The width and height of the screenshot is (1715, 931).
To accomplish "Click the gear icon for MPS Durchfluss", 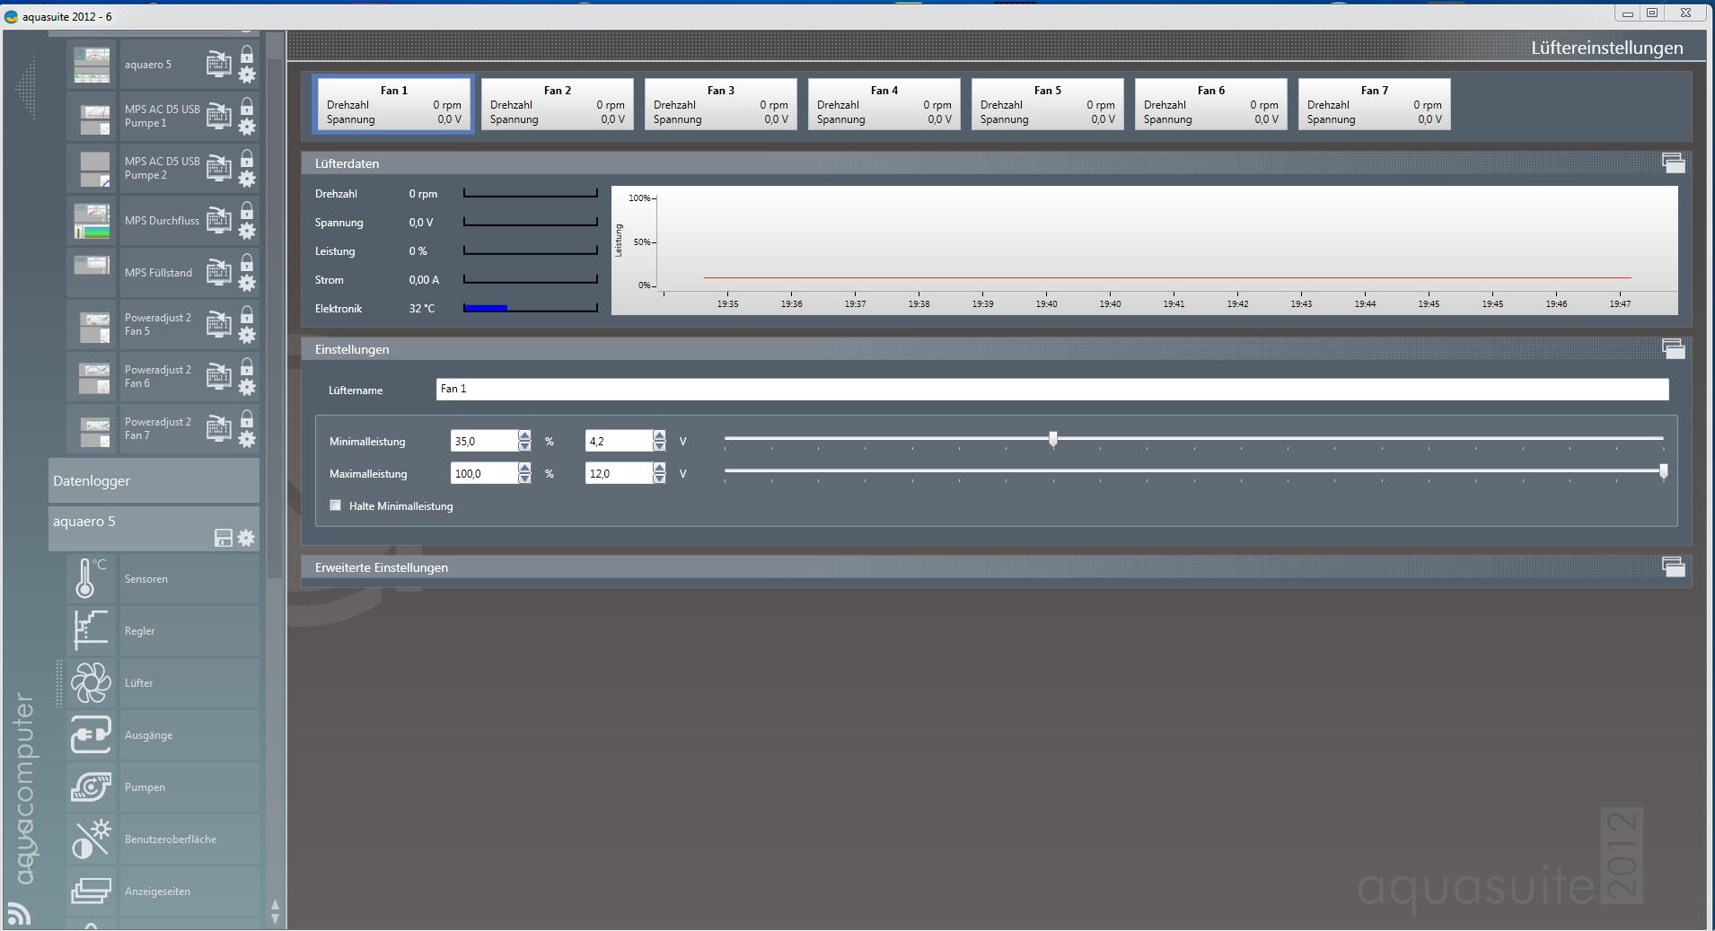I will (247, 231).
